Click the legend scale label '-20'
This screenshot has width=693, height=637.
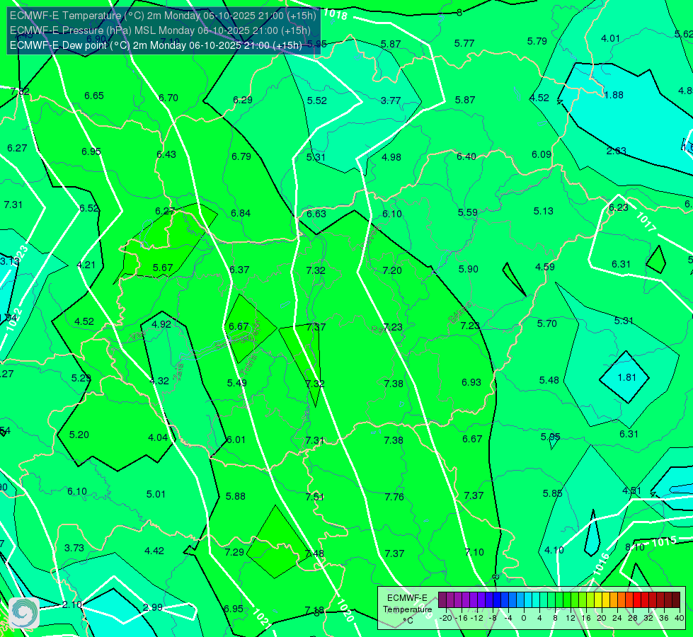point(446,618)
